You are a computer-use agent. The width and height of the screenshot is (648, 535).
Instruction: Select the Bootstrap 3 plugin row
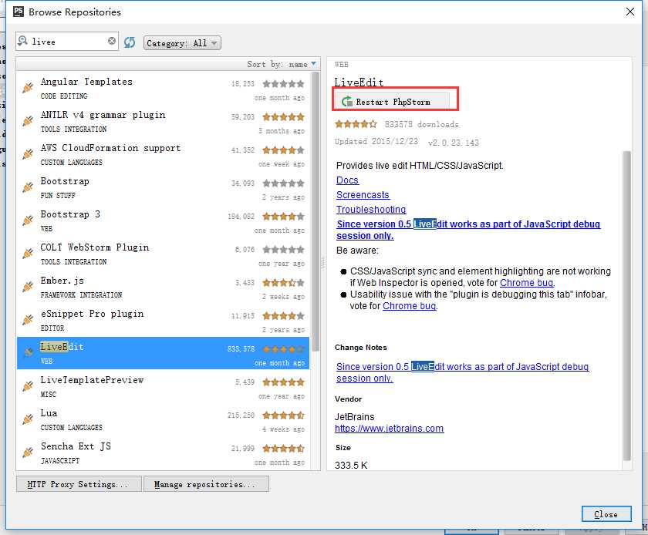click(163, 221)
